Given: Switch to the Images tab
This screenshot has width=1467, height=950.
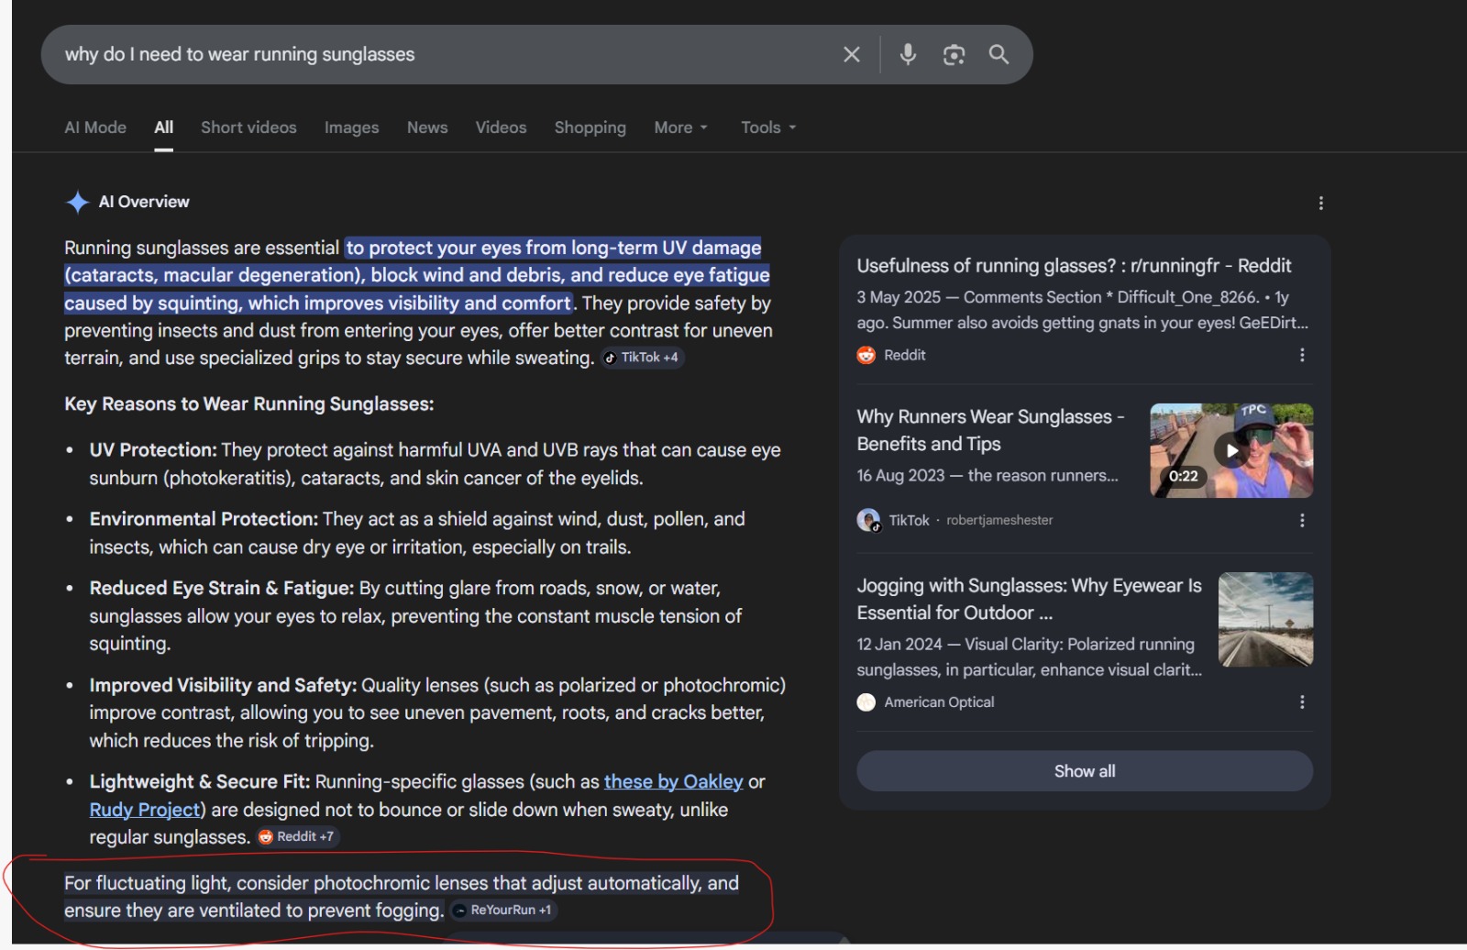Looking at the screenshot, I should (351, 127).
